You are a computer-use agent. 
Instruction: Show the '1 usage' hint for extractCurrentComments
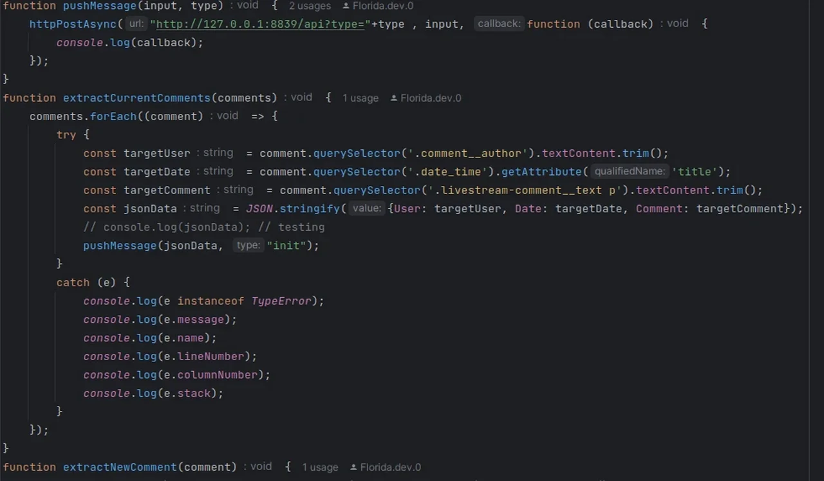(x=360, y=98)
